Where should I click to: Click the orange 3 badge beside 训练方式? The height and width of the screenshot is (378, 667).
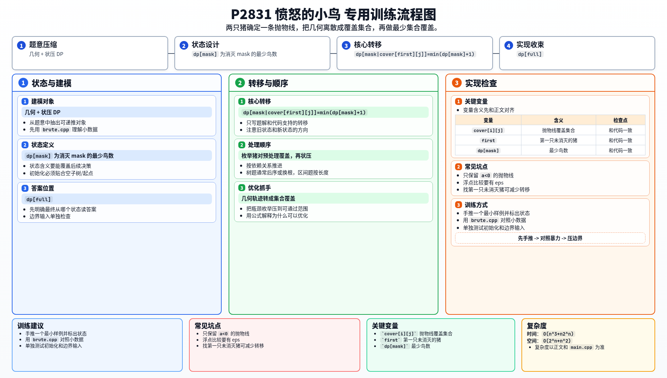(459, 205)
